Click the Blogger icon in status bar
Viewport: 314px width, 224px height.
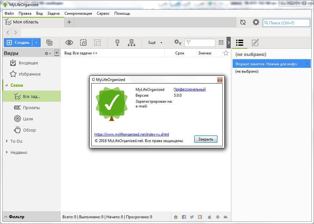click(200, 217)
